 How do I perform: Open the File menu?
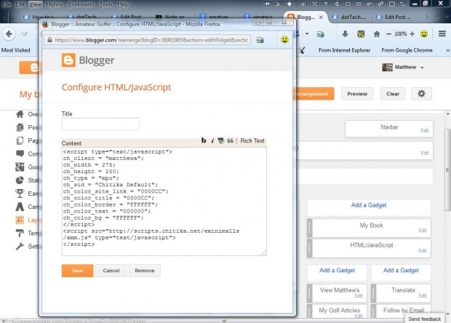(6, 4)
